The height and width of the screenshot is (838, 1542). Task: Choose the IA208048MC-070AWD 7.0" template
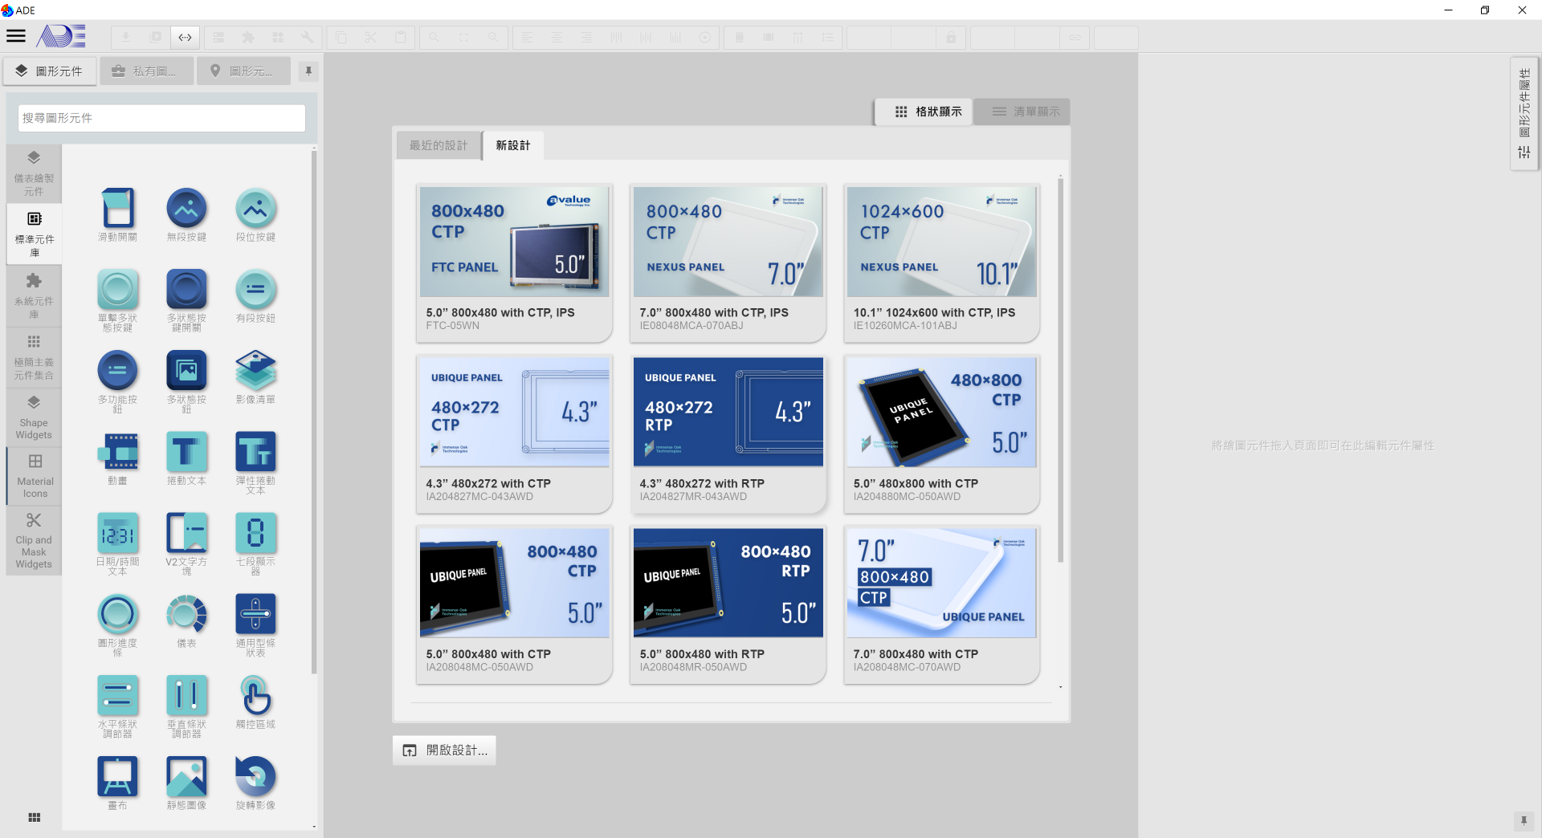click(x=941, y=604)
